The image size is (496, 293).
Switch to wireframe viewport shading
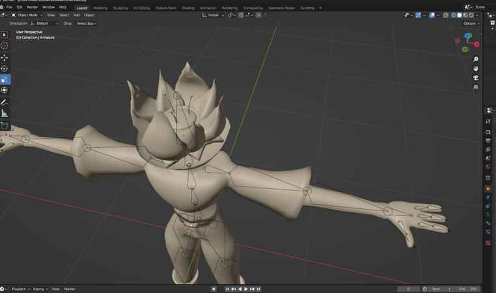454,15
